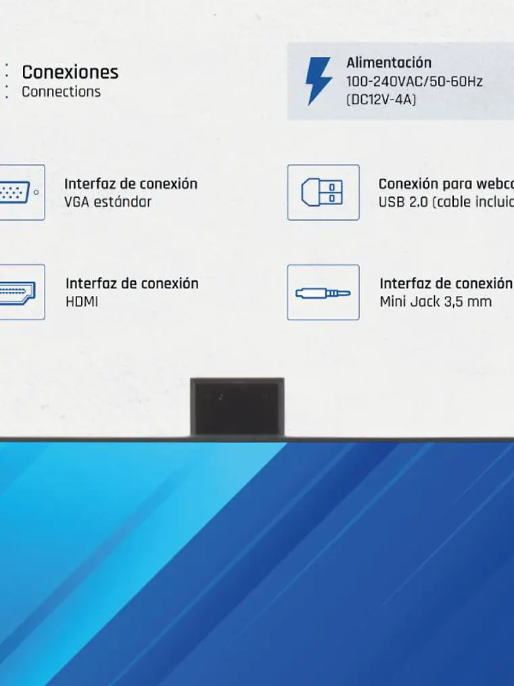Click the 'Alimentación' label
Viewport: 514px width, 686px height.
[389, 62]
